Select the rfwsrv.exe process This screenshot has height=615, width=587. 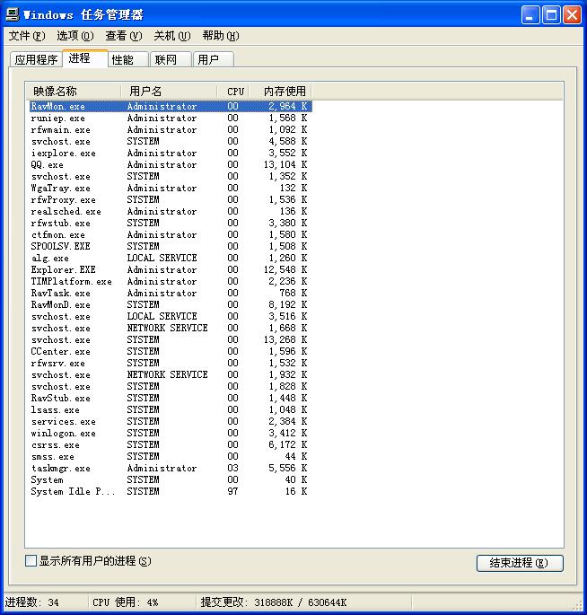click(x=171, y=364)
